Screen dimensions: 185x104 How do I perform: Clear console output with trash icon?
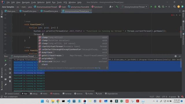[x=10, y=81]
